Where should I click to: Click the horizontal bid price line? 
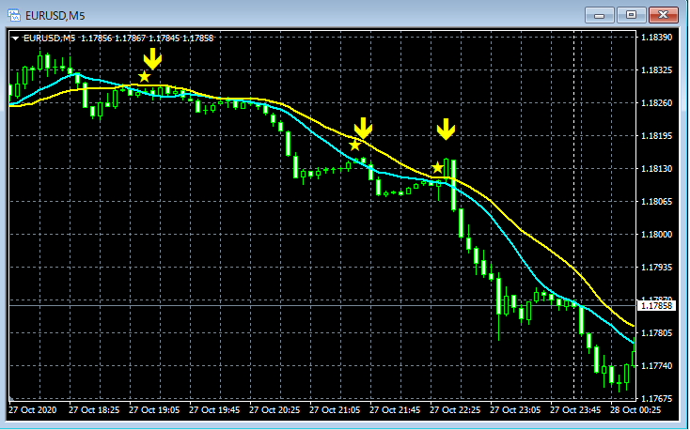323,305
